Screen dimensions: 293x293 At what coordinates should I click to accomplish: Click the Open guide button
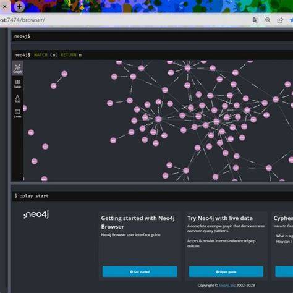point(226,271)
